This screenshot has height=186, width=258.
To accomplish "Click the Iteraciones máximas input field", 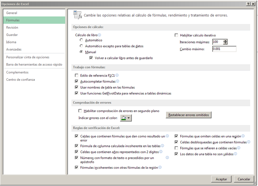I will 218,42.
